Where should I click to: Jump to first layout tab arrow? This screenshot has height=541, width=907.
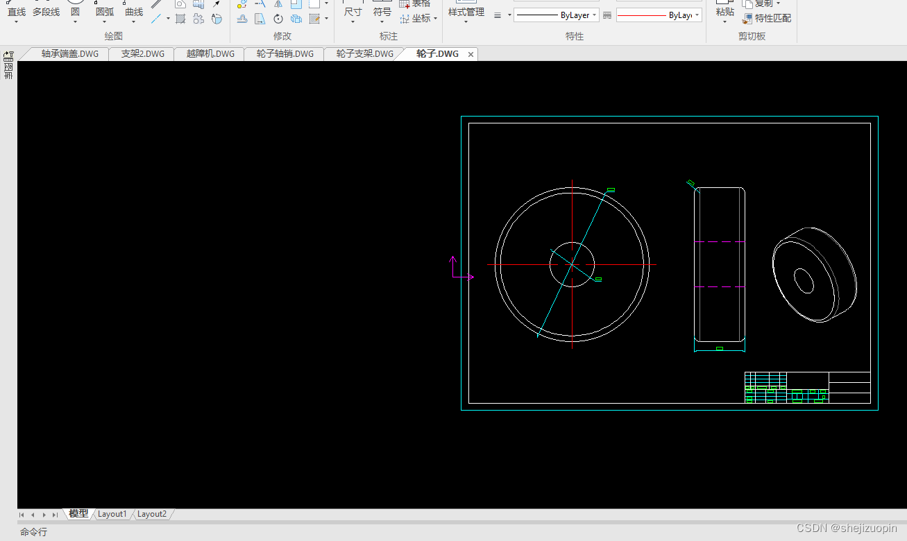coord(22,515)
